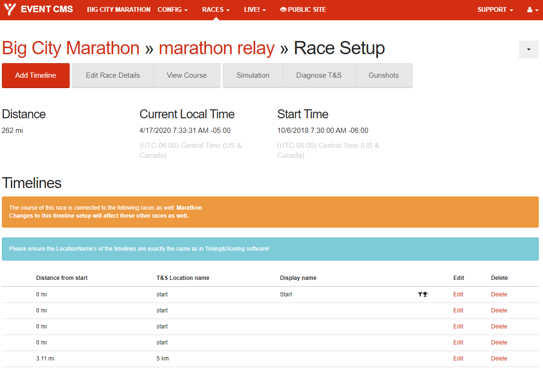Screen dimensions: 543x368
Task: Click Diagnose T&S button
Action: 319,75
